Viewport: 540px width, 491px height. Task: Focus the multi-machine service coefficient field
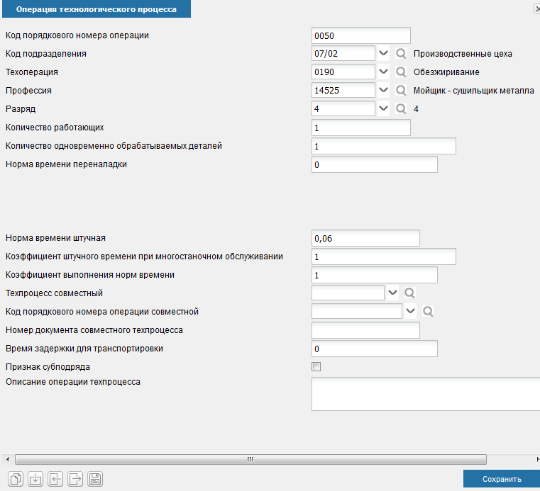pos(384,256)
